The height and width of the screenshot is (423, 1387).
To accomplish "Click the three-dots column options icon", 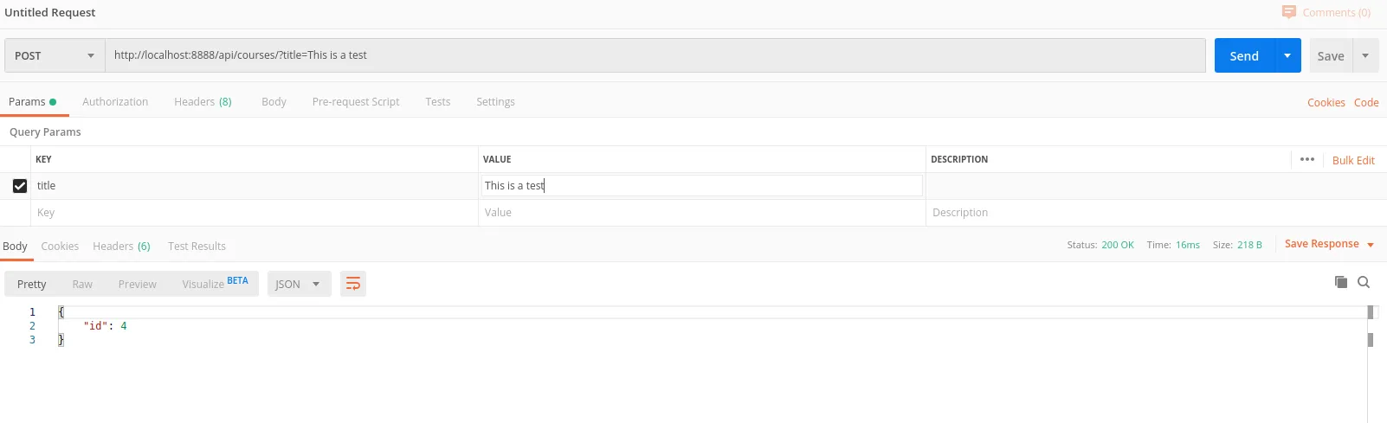I will tap(1307, 159).
